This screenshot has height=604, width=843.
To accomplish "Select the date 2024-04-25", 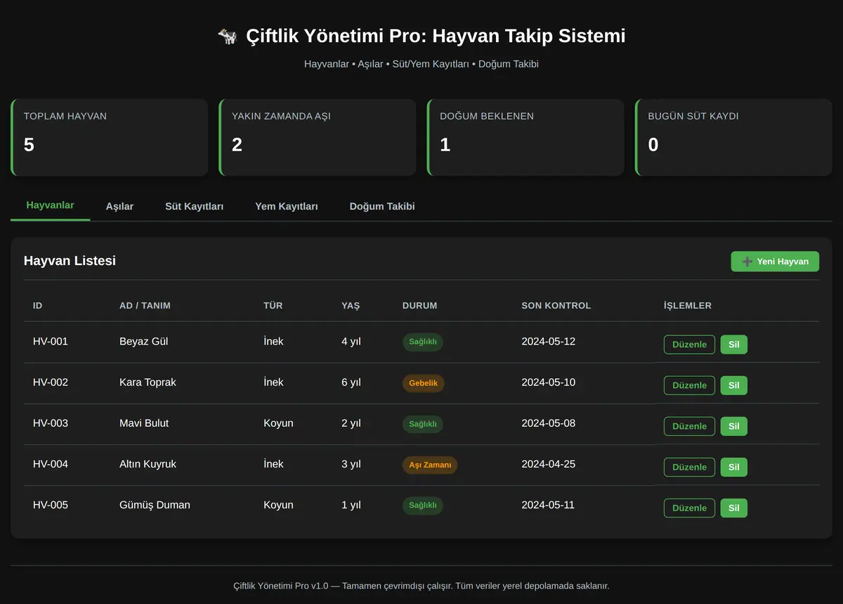I will pyautogui.click(x=548, y=464).
